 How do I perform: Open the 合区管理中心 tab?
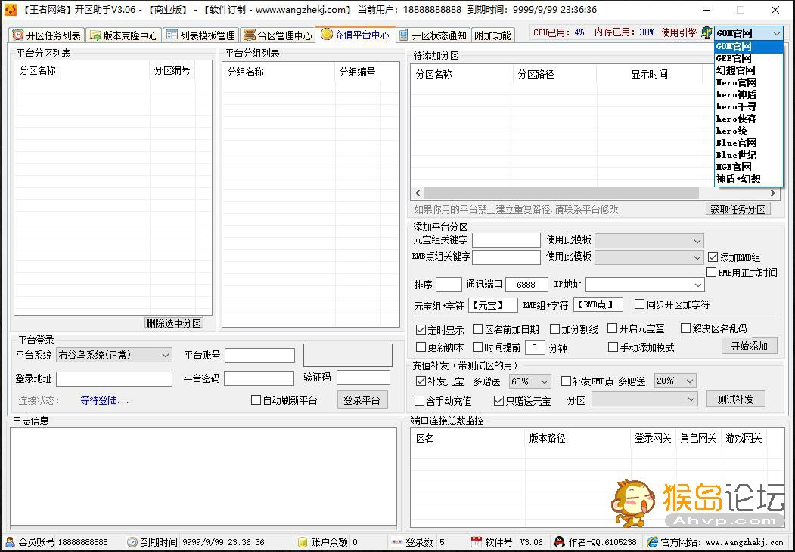point(278,35)
